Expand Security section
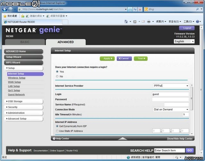The width and height of the screenshot is (205, 161). (23, 107)
